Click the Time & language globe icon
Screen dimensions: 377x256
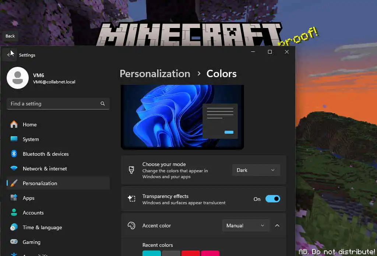pyautogui.click(x=14, y=227)
